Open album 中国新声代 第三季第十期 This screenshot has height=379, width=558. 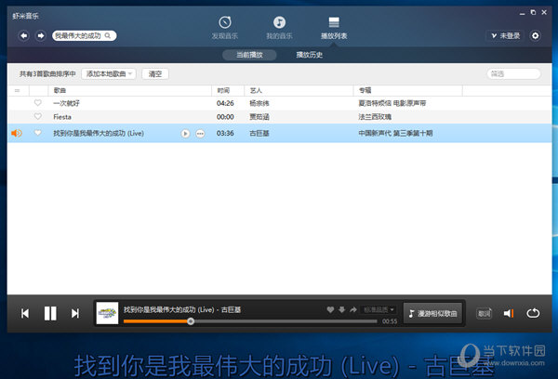[x=395, y=133]
